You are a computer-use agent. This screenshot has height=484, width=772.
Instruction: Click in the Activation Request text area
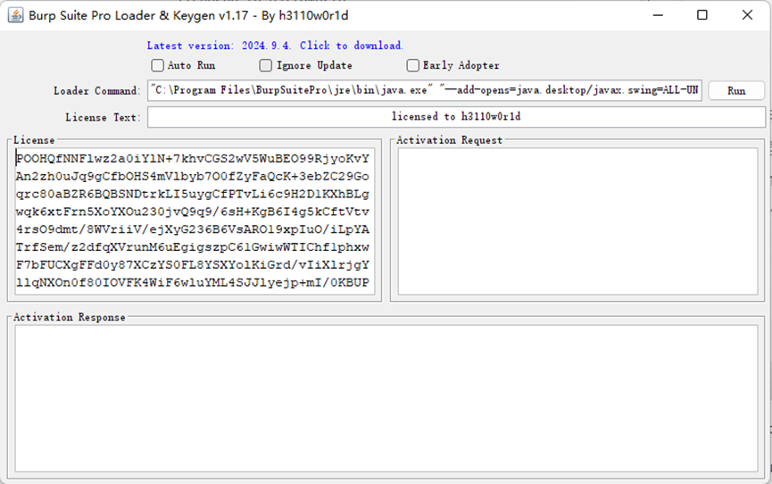(577, 221)
